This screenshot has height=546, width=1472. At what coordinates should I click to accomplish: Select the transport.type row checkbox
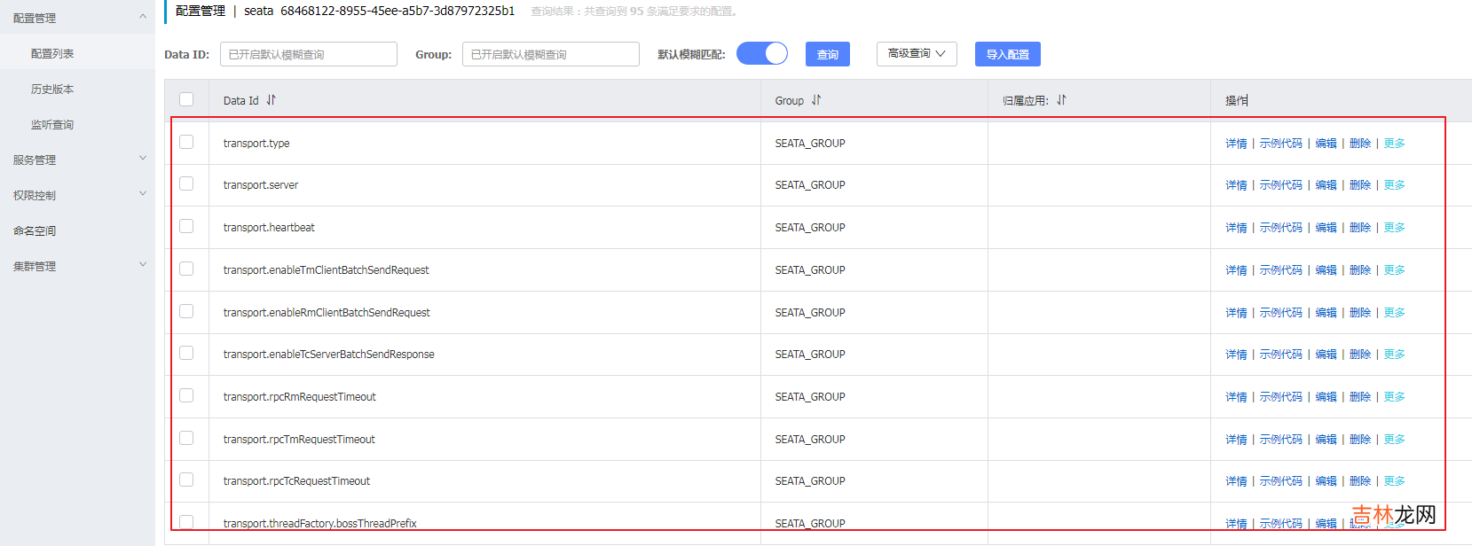186,142
